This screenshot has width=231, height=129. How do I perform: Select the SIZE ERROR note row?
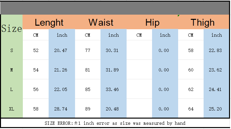pos(115,123)
